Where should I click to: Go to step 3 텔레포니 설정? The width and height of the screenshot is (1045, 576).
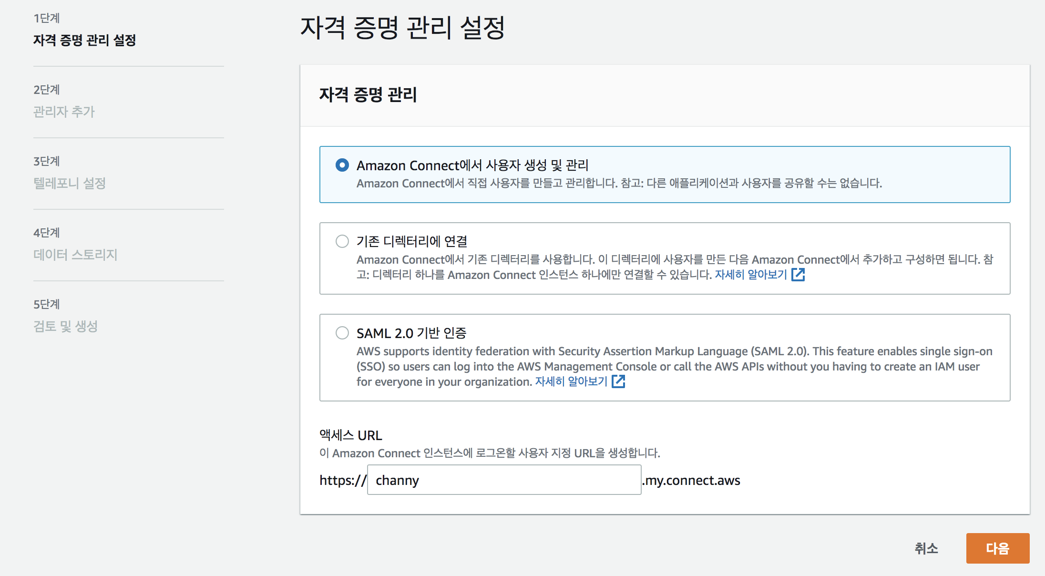click(x=69, y=183)
